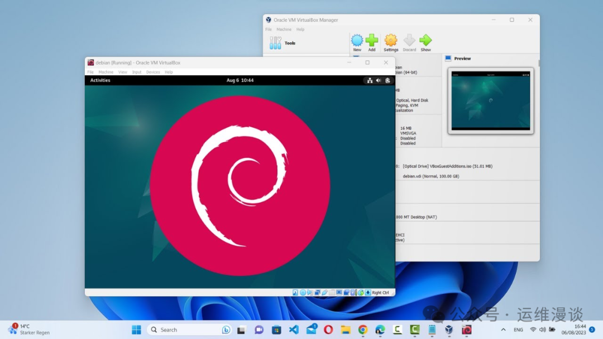Image resolution: width=603 pixels, height=339 pixels.
Task: Click the Tools icon in VirtualBox Manager
Action: click(x=276, y=43)
